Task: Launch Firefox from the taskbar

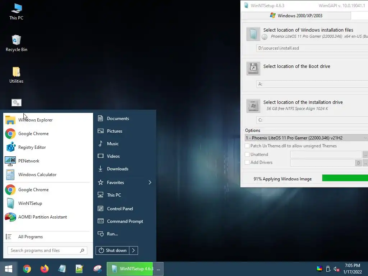Action: click(44, 269)
